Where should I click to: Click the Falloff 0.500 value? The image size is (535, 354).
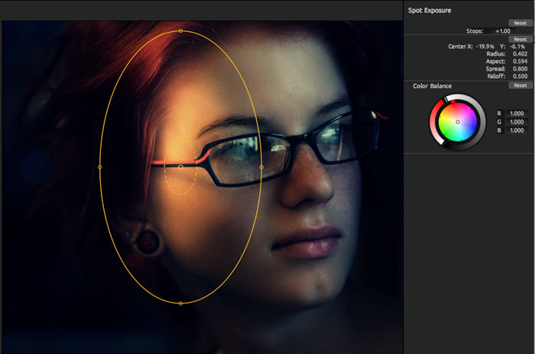click(x=520, y=76)
